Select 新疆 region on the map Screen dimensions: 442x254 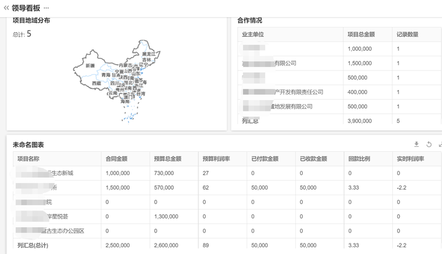pyautogui.click(x=90, y=65)
